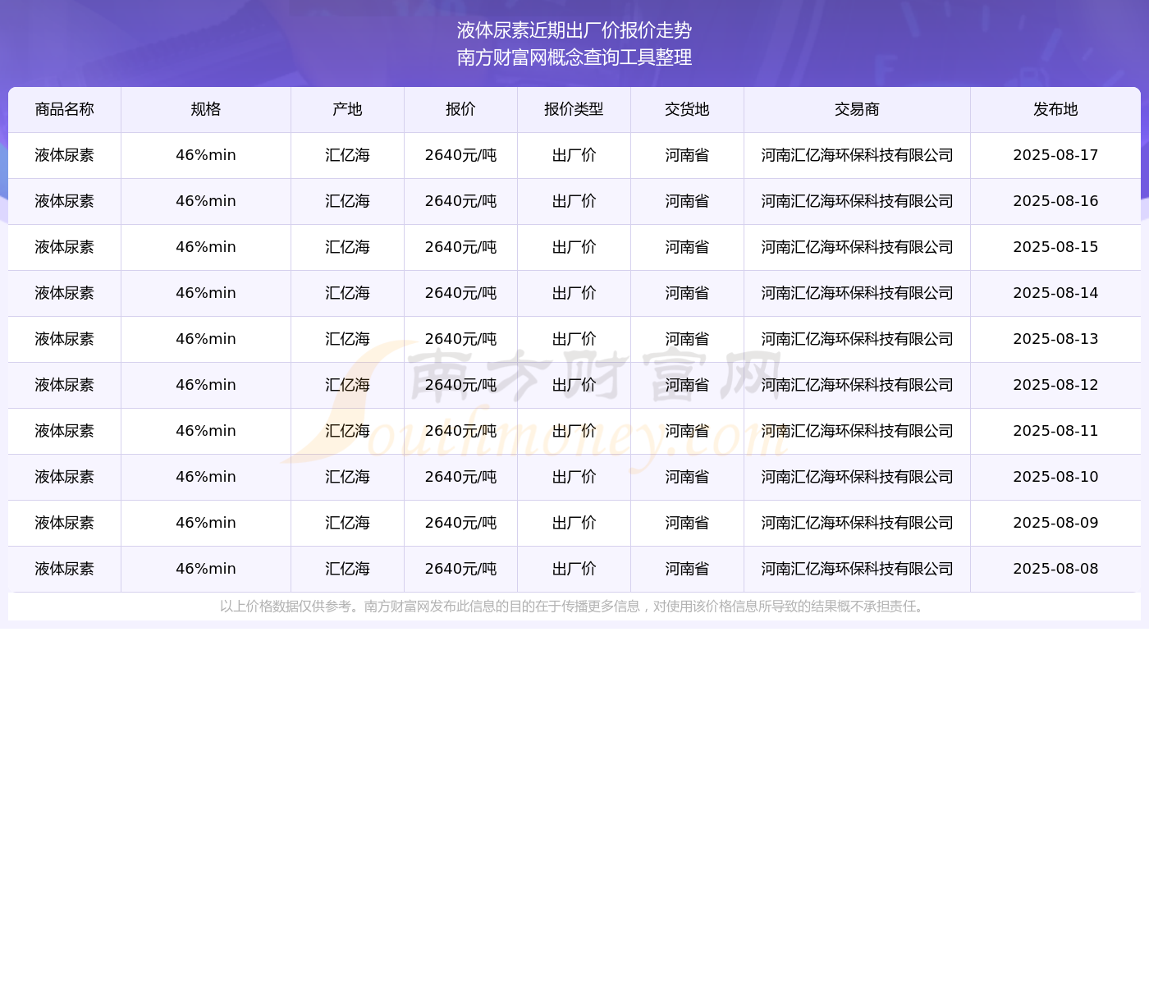Click the 商品名称 column header
The height and width of the screenshot is (989, 1149).
pyautogui.click(x=65, y=109)
